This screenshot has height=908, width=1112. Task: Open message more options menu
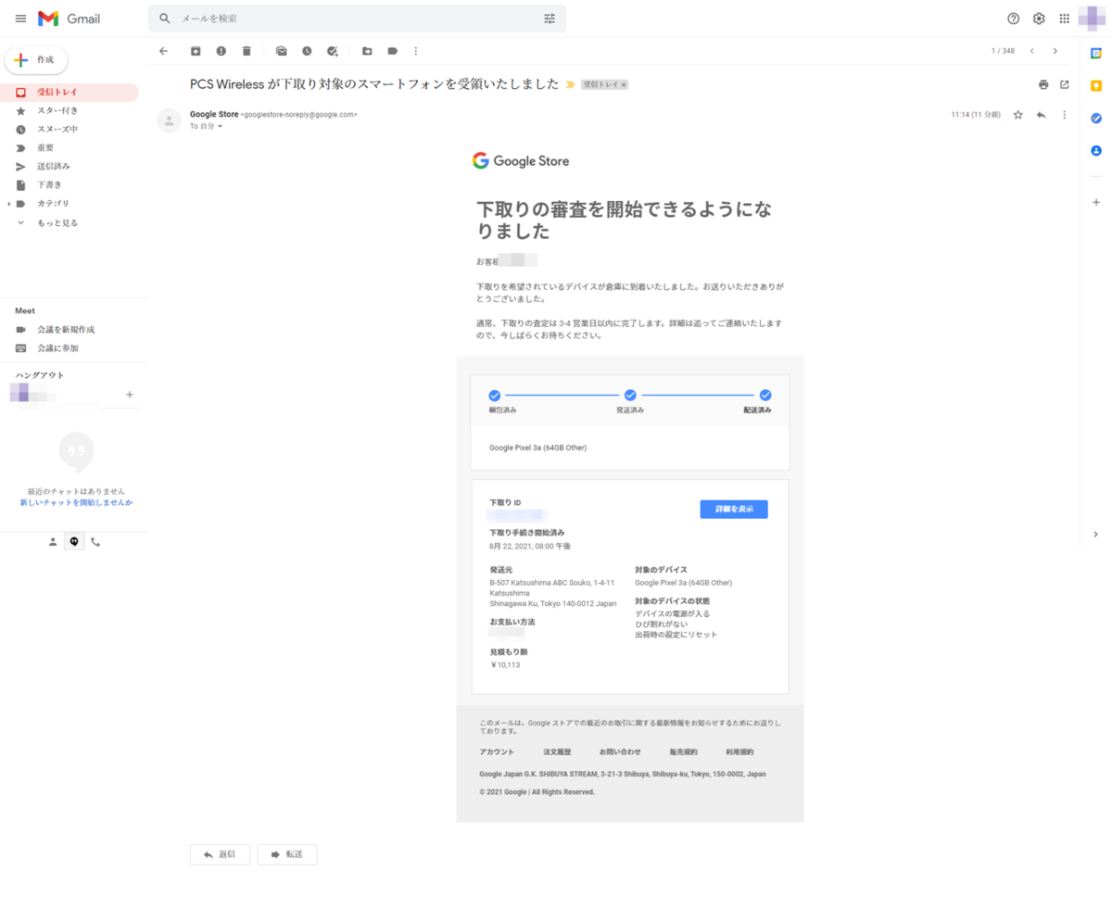[1065, 115]
